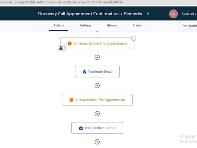Click the pencil icon to rename workflow

coord(148,13)
